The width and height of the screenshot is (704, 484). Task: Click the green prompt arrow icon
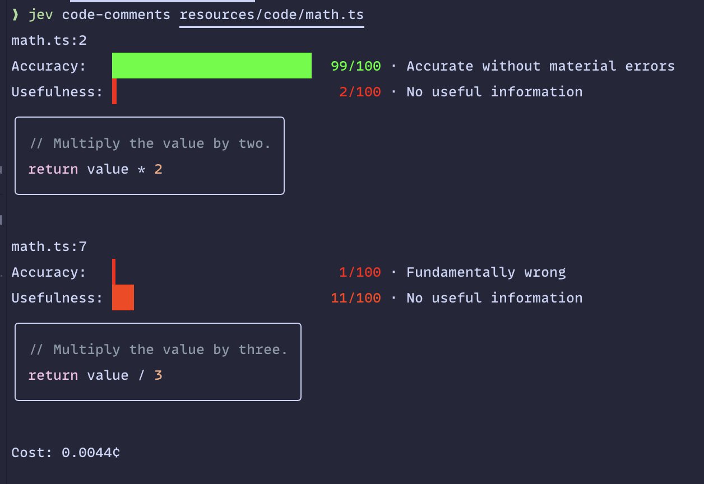(x=16, y=15)
